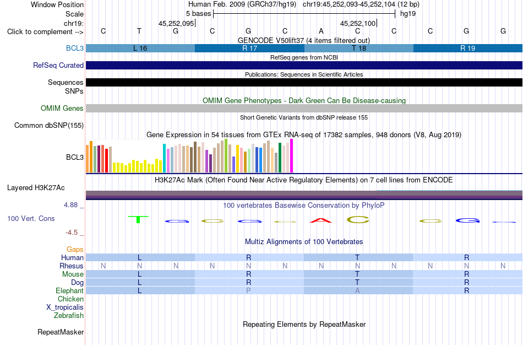The height and width of the screenshot is (345, 523).
Task: Click the Mouse row 'T' amino acid
Action: click(357, 274)
